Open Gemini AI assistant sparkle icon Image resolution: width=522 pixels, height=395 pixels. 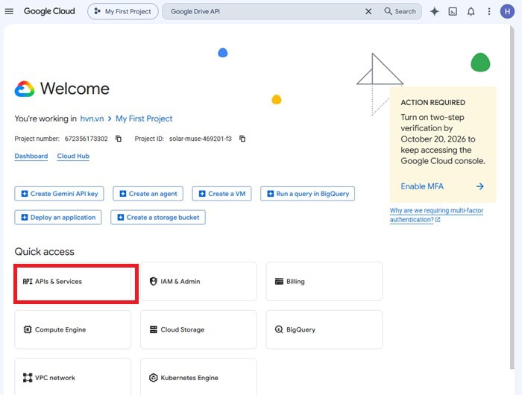coord(435,11)
